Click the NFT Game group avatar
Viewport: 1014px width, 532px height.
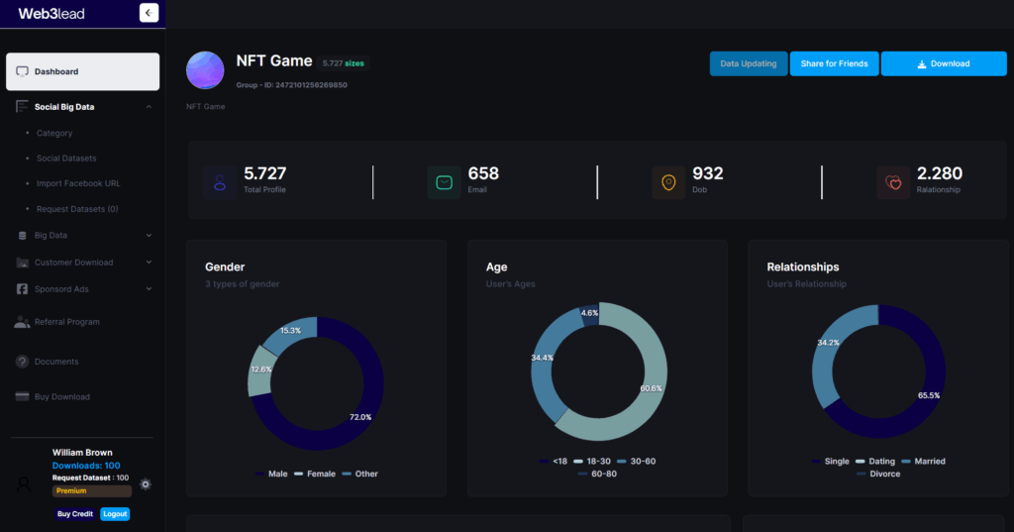(205, 70)
